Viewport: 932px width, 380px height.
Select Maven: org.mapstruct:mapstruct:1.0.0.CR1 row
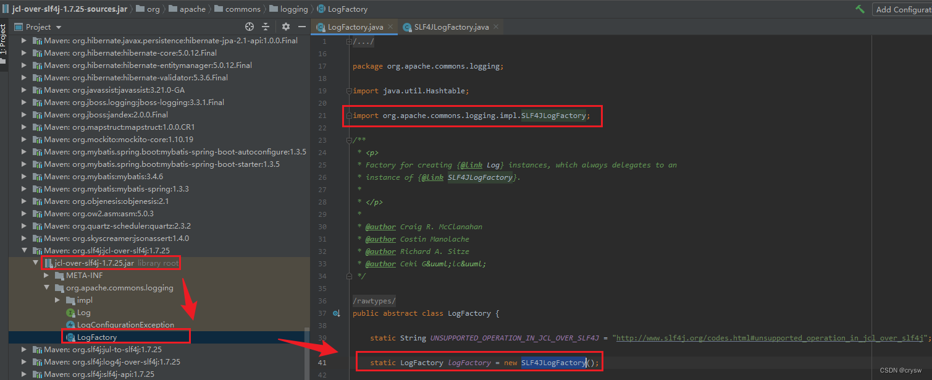159,127
